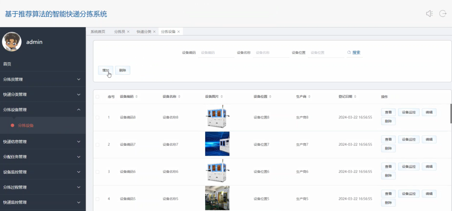Close the 快递分类 tab

click(x=154, y=32)
